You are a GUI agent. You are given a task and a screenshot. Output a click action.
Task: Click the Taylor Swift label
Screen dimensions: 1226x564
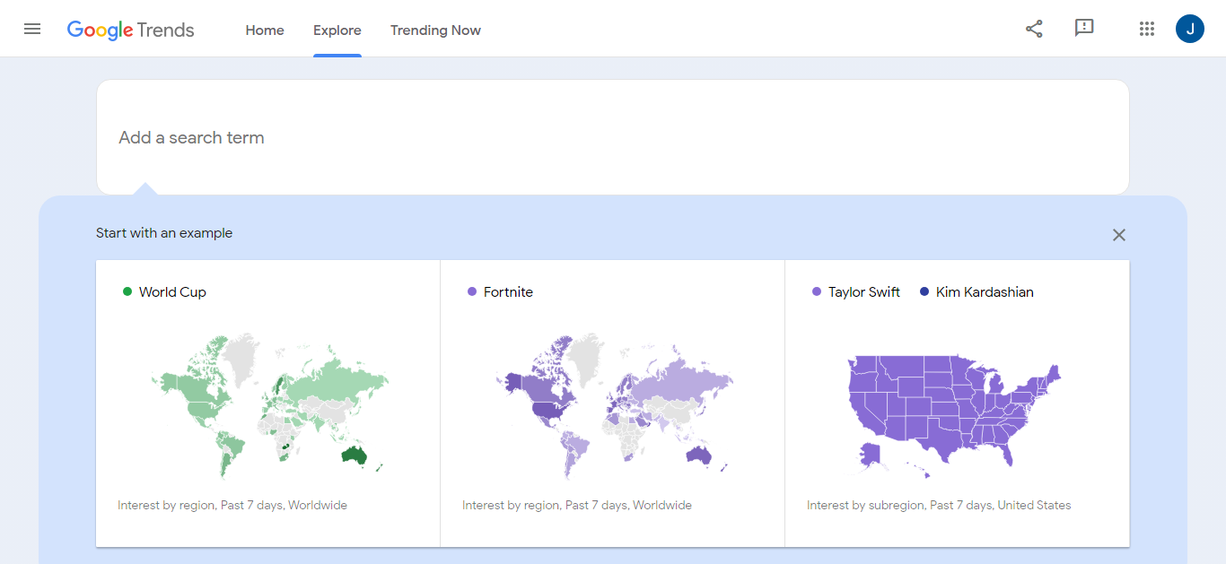pyautogui.click(x=863, y=292)
